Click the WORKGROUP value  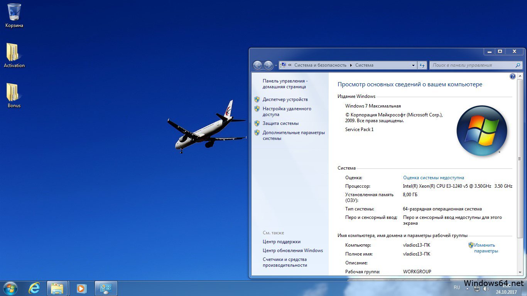417,272
